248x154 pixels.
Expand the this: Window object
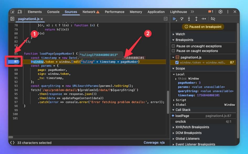click(x=176, y=79)
